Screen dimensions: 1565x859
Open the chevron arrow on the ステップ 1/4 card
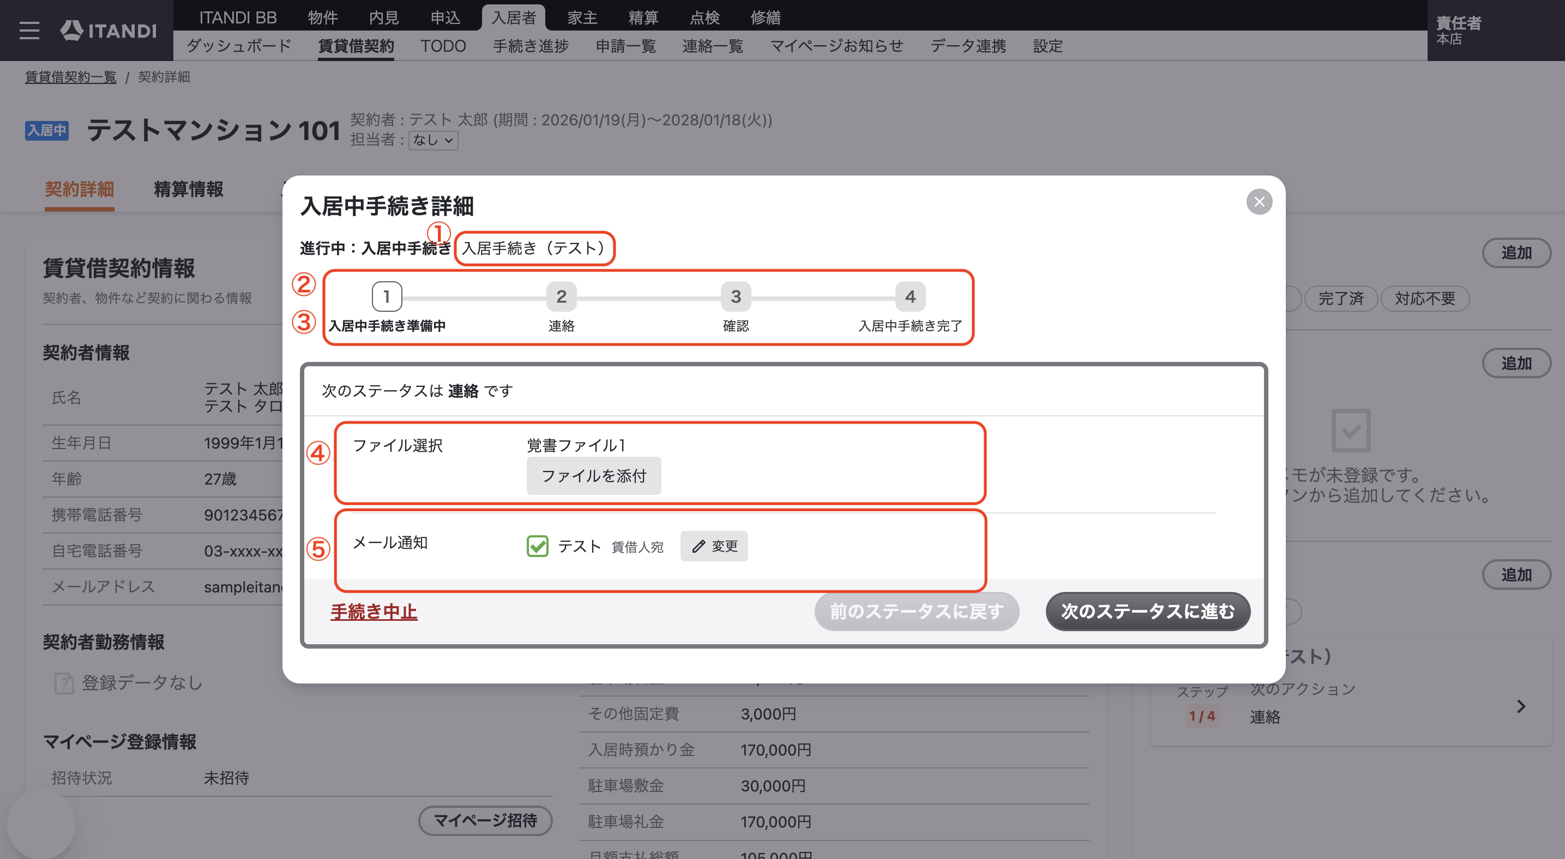[x=1521, y=706]
